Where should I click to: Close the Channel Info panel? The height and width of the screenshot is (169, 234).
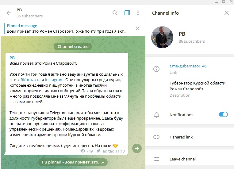(x=227, y=13)
